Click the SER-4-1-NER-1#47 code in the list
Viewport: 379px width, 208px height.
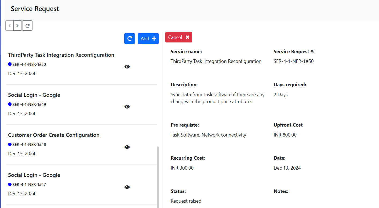[x=29, y=184]
